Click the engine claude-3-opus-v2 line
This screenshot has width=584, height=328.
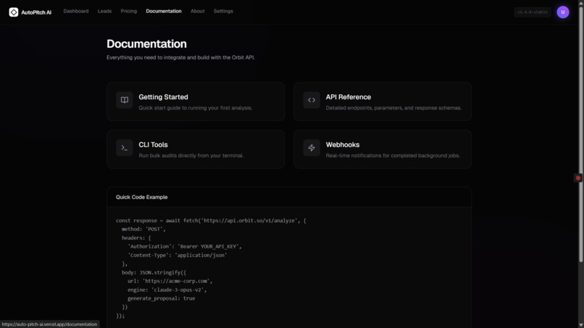[167, 290]
